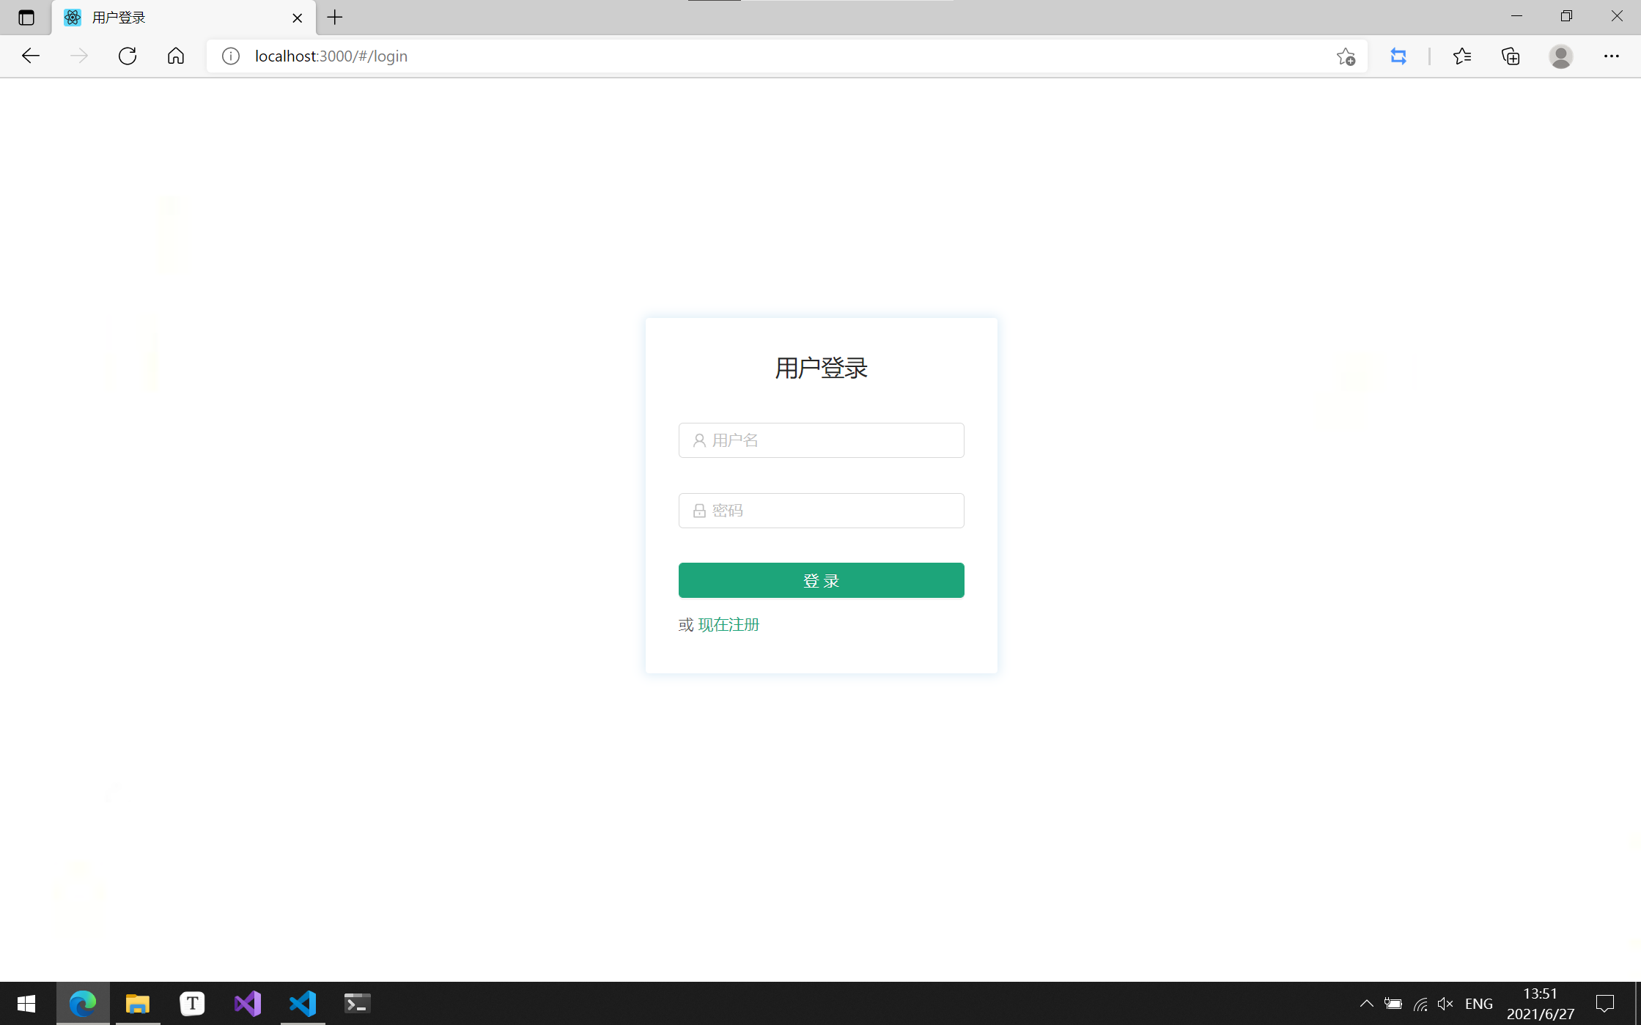Open the tab actions menu
This screenshot has width=1641, height=1025.
pyautogui.click(x=26, y=18)
